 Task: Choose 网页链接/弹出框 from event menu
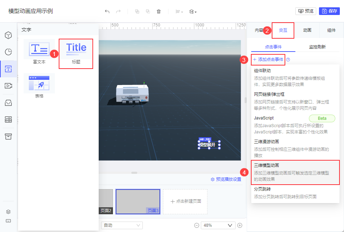[295, 101]
